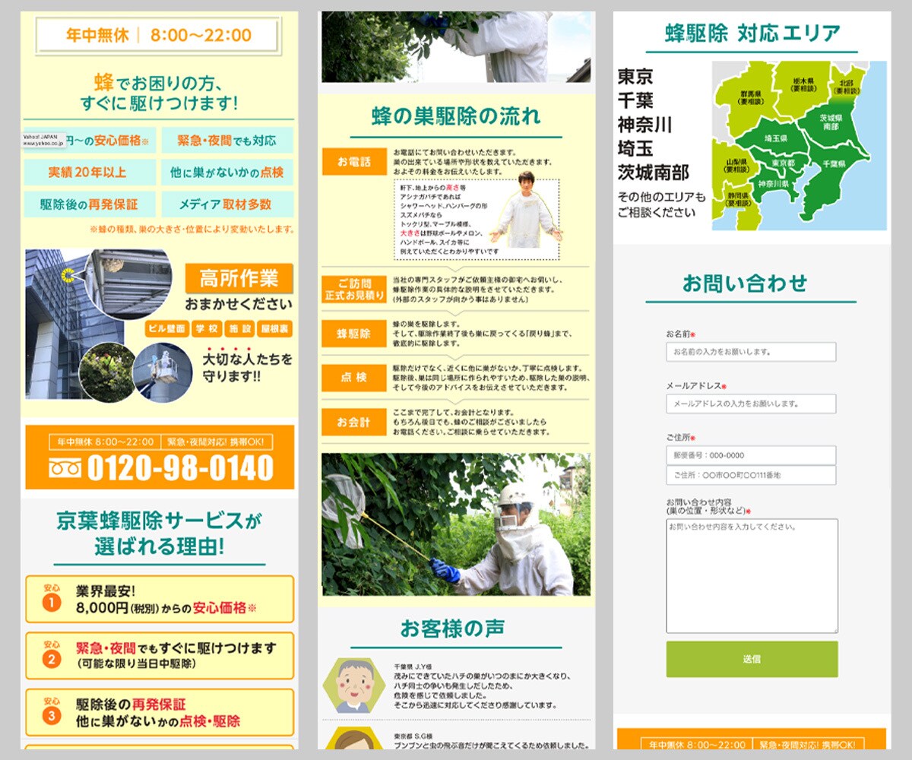This screenshot has width=912, height=760.
Task: Click the orange 蜂駆除 step label
Action: coord(354,334)
